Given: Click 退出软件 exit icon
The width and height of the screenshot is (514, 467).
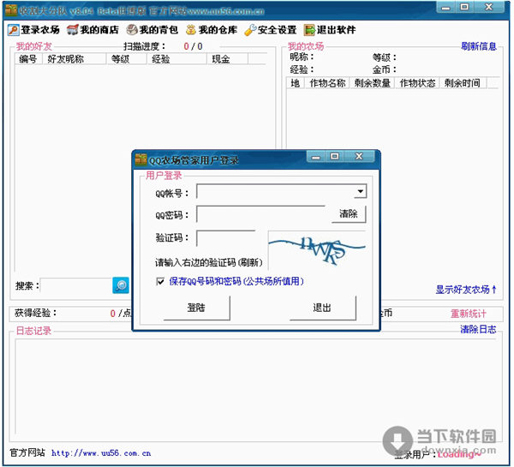Looking at the screenshot, I should 309,30.
